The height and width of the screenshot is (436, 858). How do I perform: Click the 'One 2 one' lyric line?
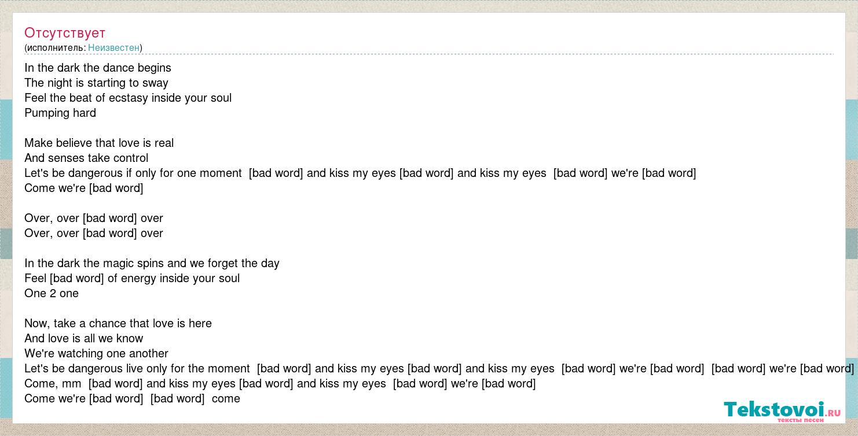52,293
